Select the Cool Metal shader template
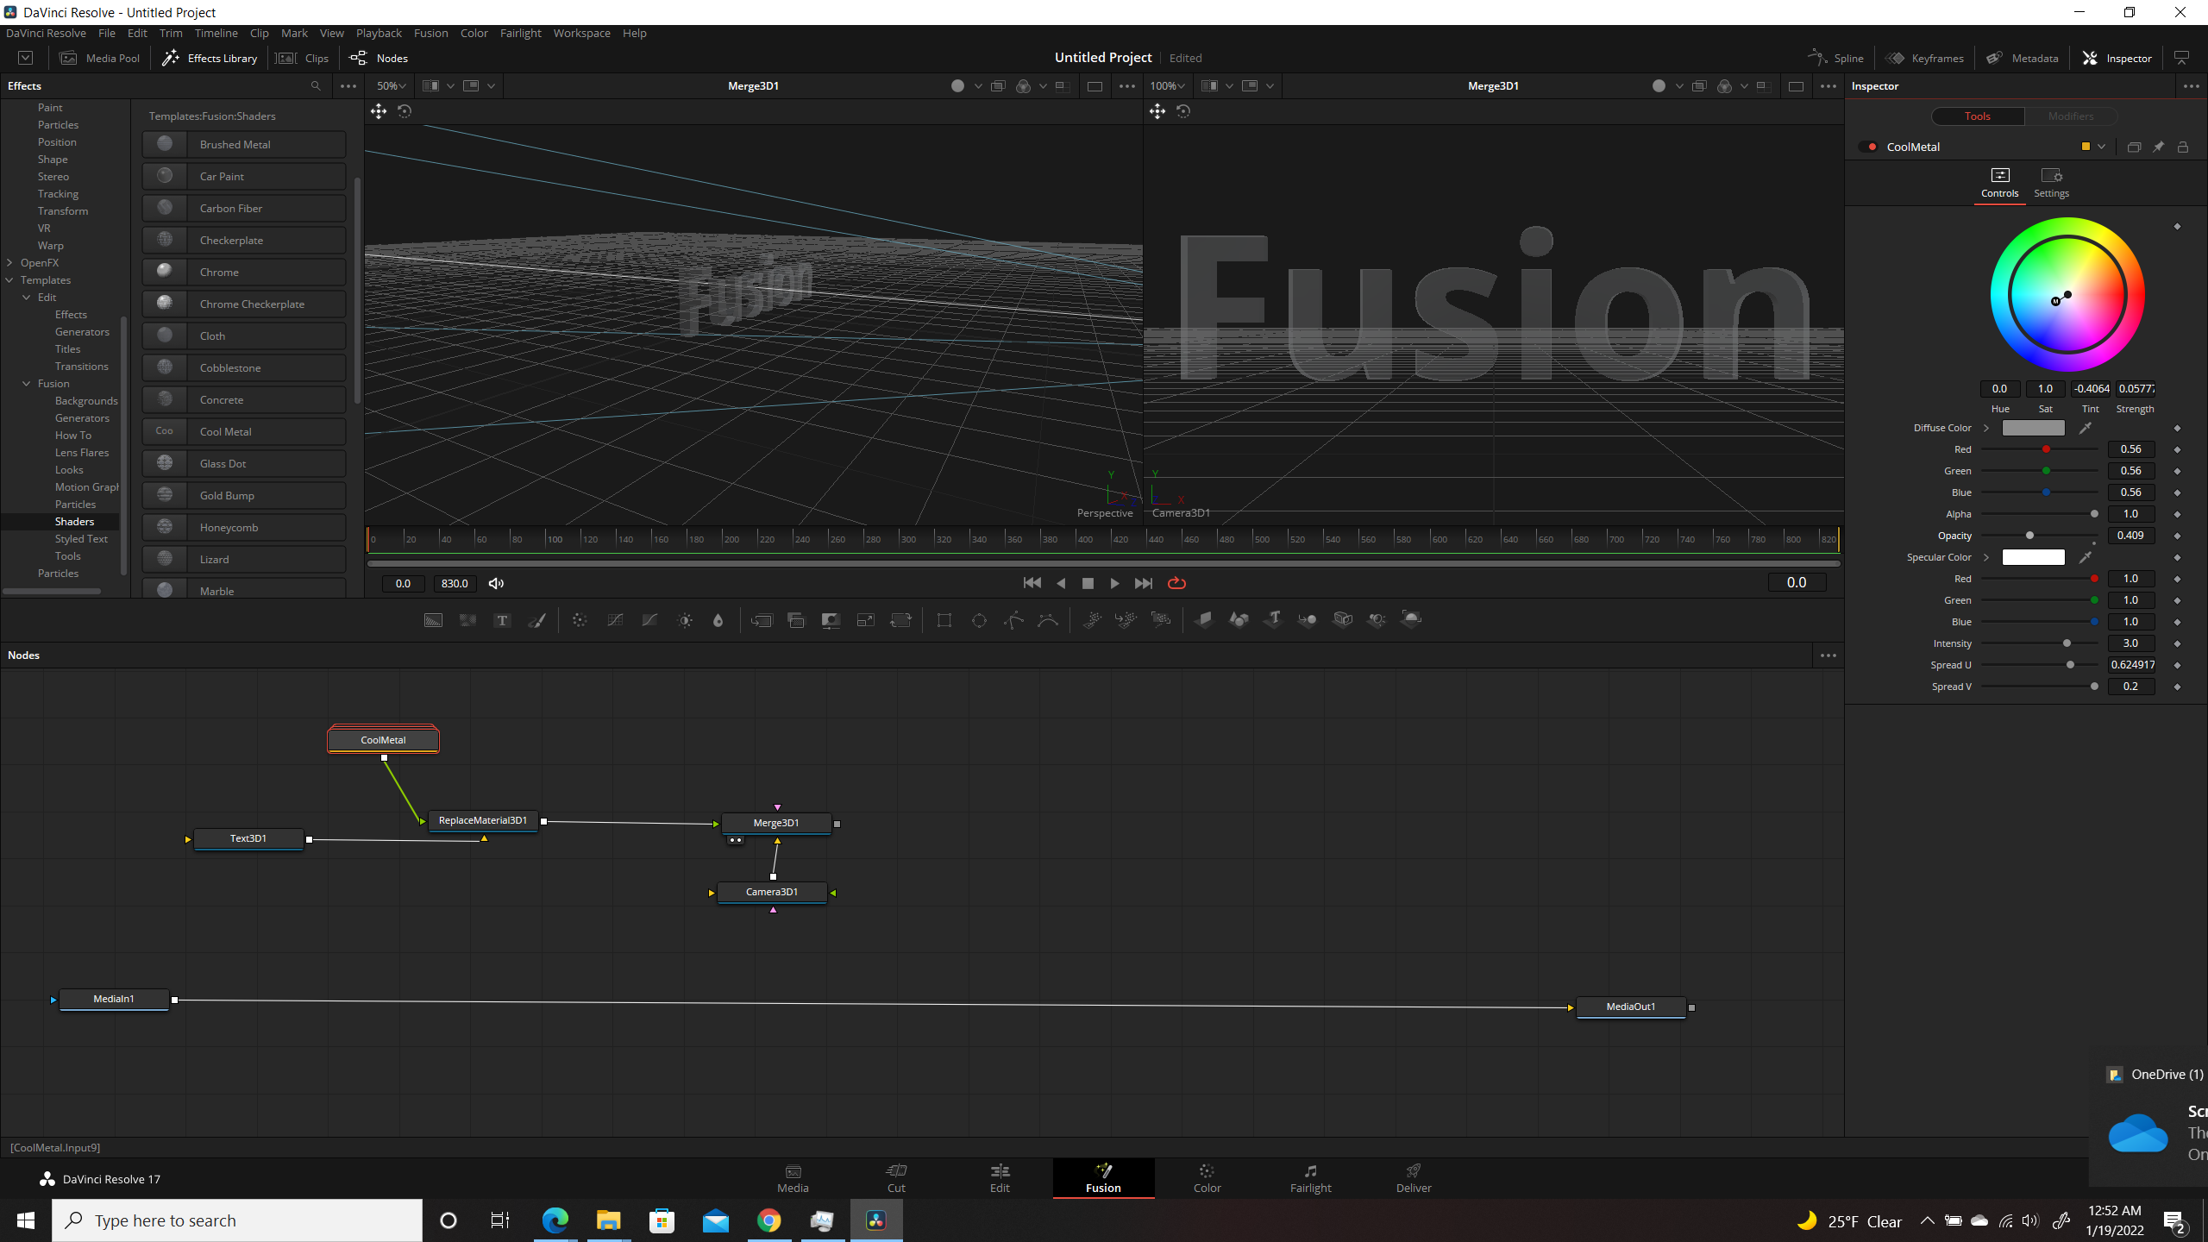Screen dimensions: 2208x1242 244,431
